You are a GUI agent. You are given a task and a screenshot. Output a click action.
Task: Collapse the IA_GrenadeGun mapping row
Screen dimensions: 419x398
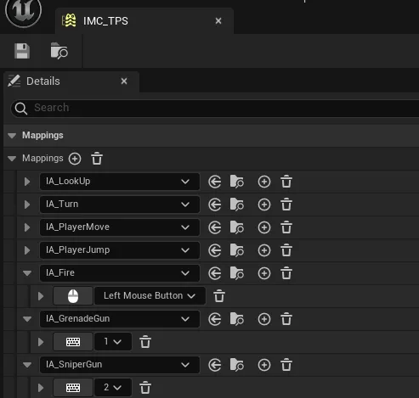[x=27, y=319]
